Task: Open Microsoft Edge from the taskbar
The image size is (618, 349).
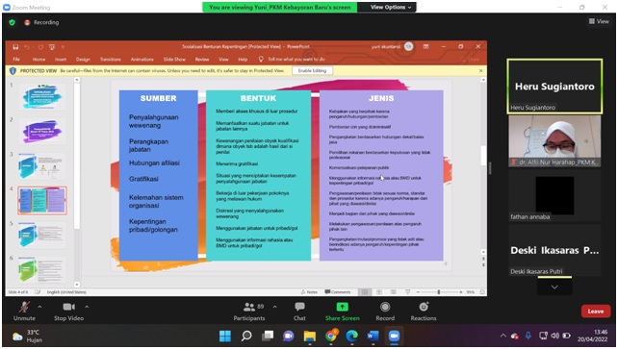Action: [351, 336]
